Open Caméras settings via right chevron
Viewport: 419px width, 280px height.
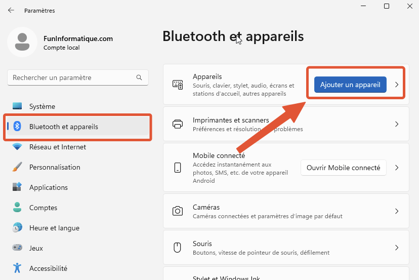[397, 211]
